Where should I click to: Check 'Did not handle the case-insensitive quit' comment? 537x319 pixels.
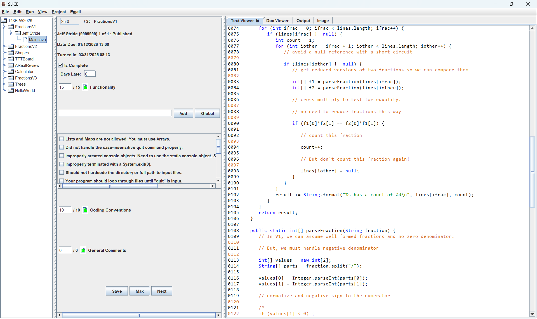[x=62, y=147]
